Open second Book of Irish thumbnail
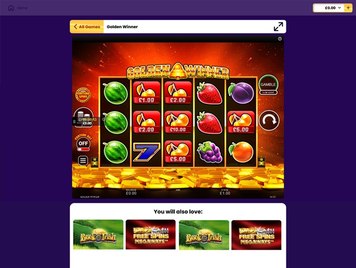 pyautogui.click(x=204, y=235)
